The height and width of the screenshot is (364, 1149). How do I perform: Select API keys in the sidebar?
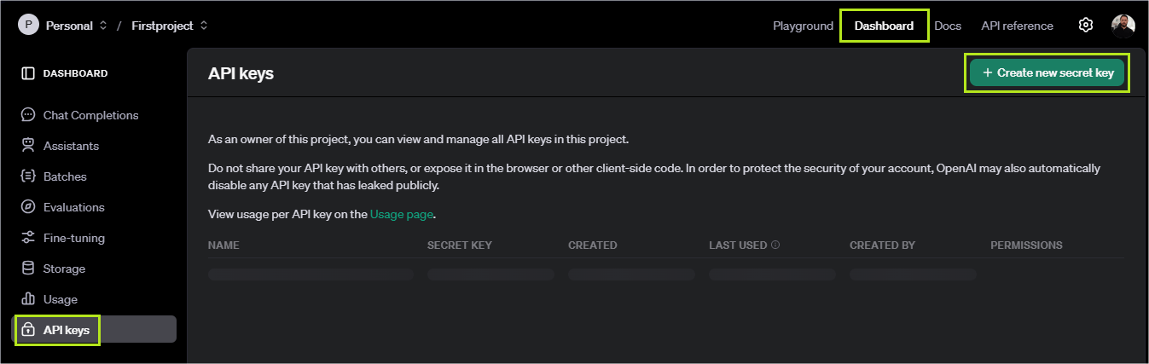click(x=94, y=330)
